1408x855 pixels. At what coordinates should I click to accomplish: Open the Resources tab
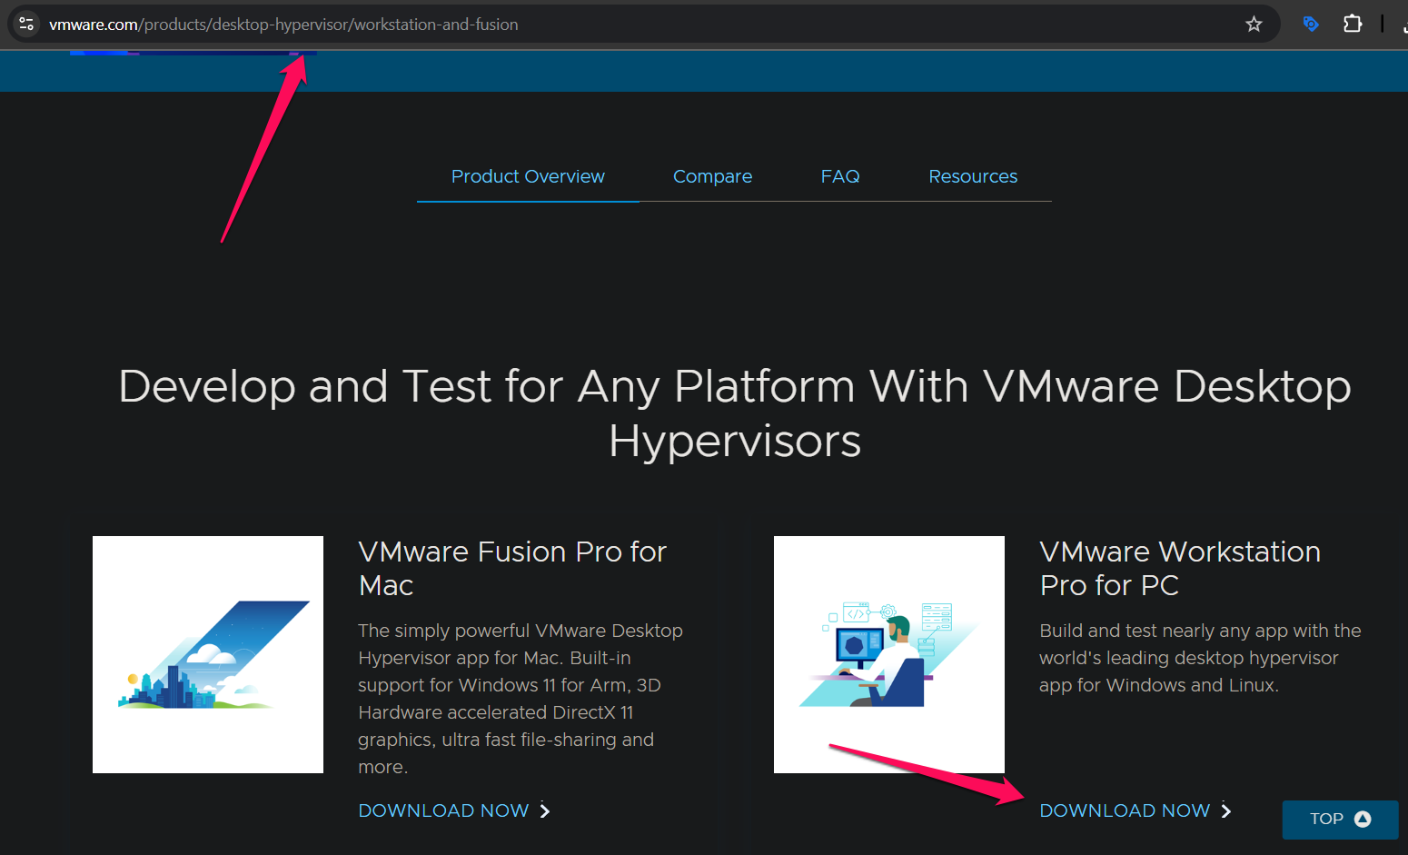pos(973,176)
